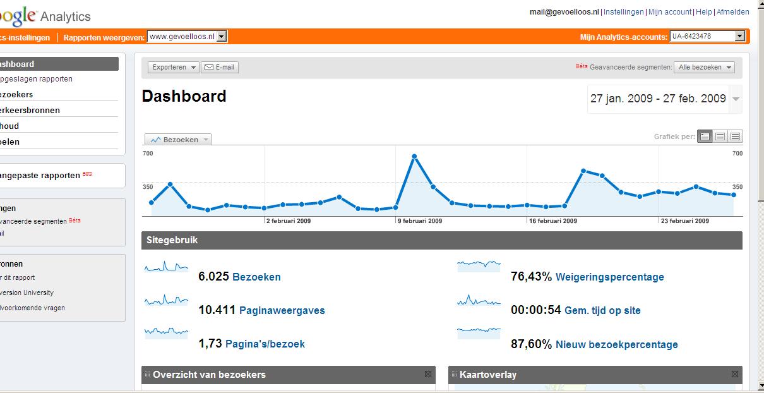Select the day graph view icon
Screen dimensions: 764x393
[705, 136]
